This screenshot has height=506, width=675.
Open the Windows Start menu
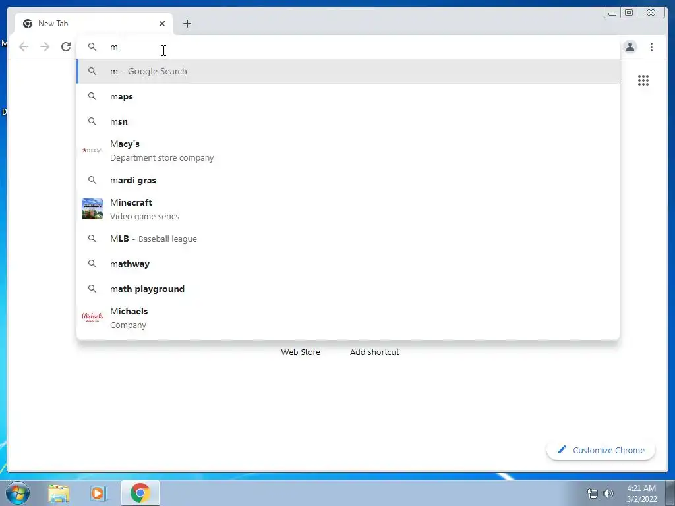pos(18,493)
